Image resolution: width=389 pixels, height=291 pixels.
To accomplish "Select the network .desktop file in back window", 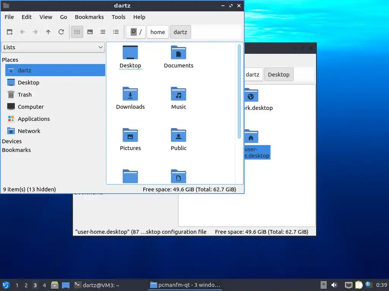I will (x=258, y=99).
